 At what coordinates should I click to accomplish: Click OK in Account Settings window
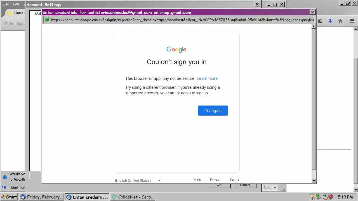[x=219, y=185]
